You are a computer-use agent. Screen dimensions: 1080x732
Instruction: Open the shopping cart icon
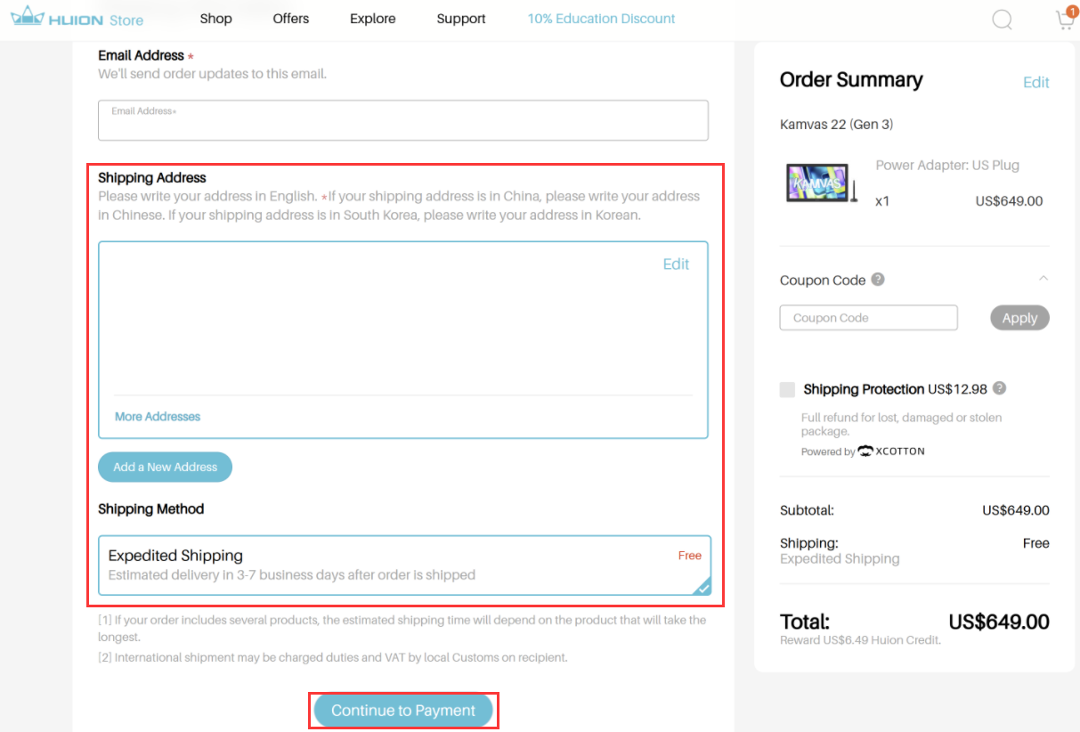[x=1066, y=18]
